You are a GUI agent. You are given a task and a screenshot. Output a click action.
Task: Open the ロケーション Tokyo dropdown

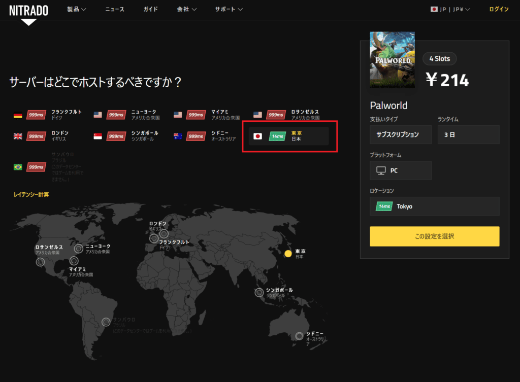coord(435,206)
